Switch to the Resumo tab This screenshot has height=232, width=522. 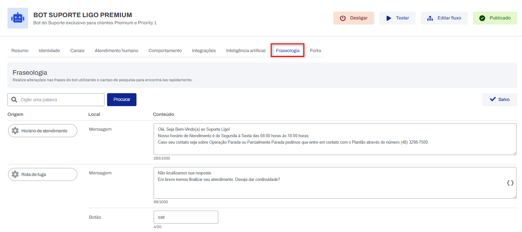coord(20,51)
